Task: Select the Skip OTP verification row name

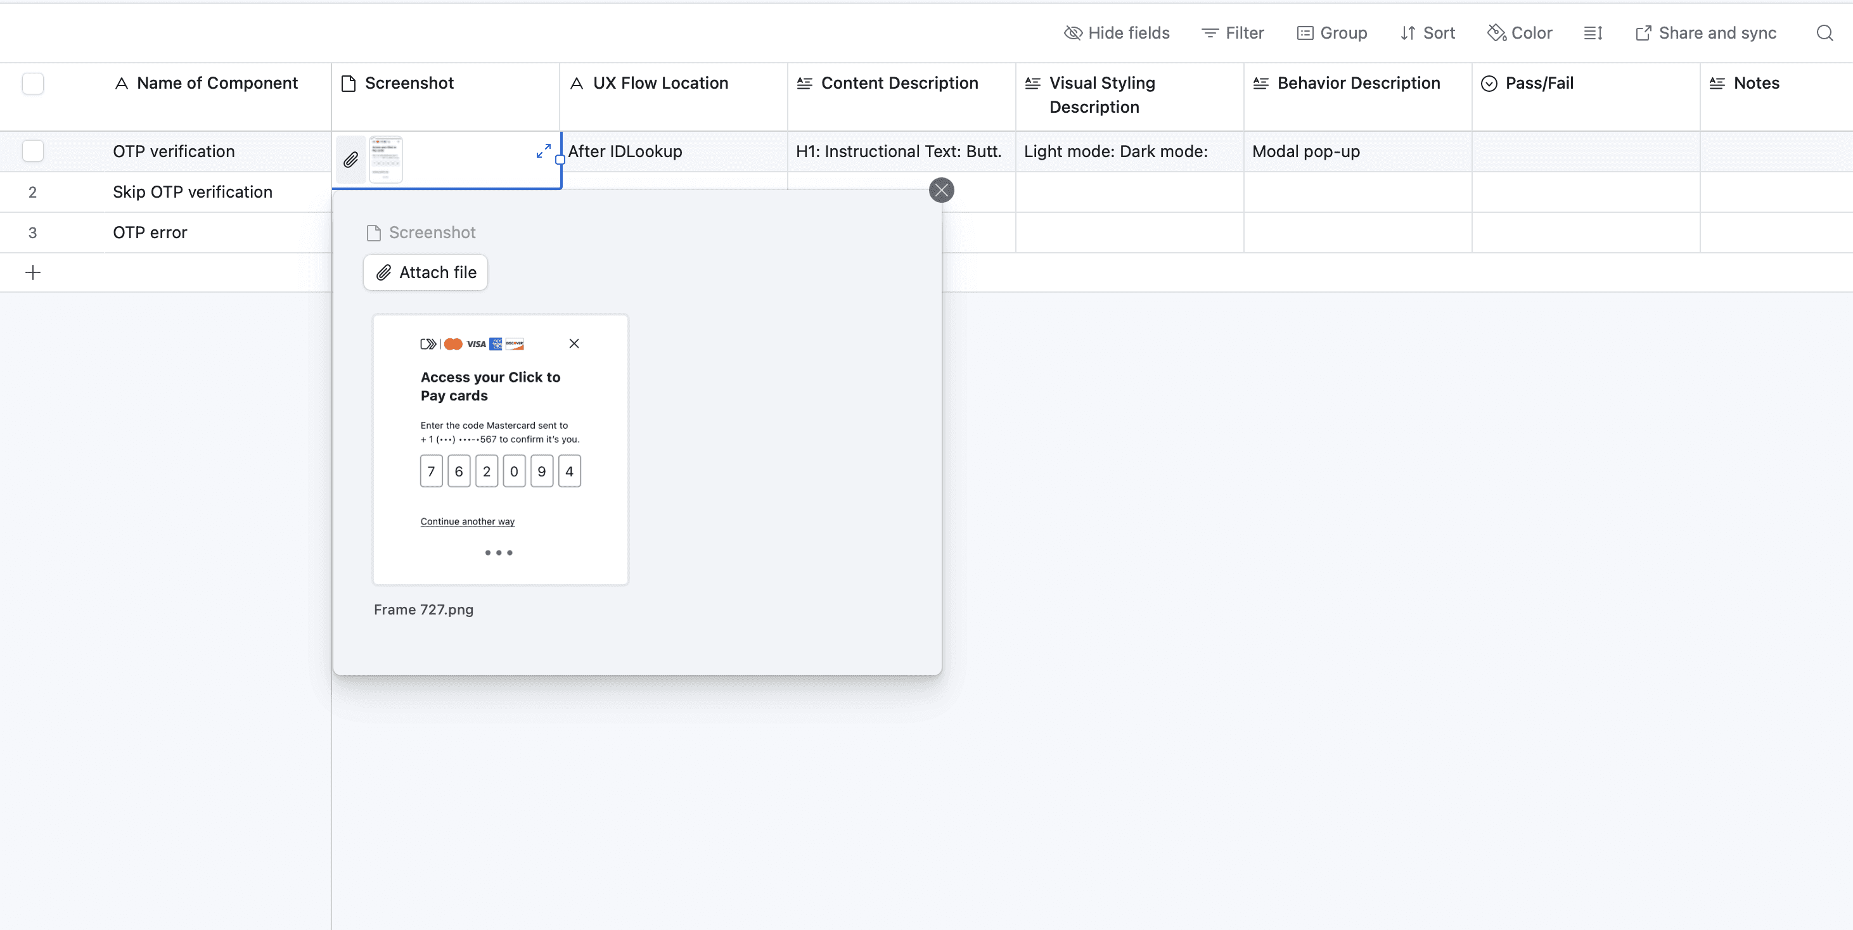Action: tap(192, 192)
